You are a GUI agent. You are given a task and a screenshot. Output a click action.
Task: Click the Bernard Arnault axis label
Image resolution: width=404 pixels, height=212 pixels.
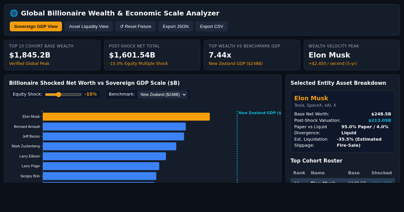(x=27, y=127)
